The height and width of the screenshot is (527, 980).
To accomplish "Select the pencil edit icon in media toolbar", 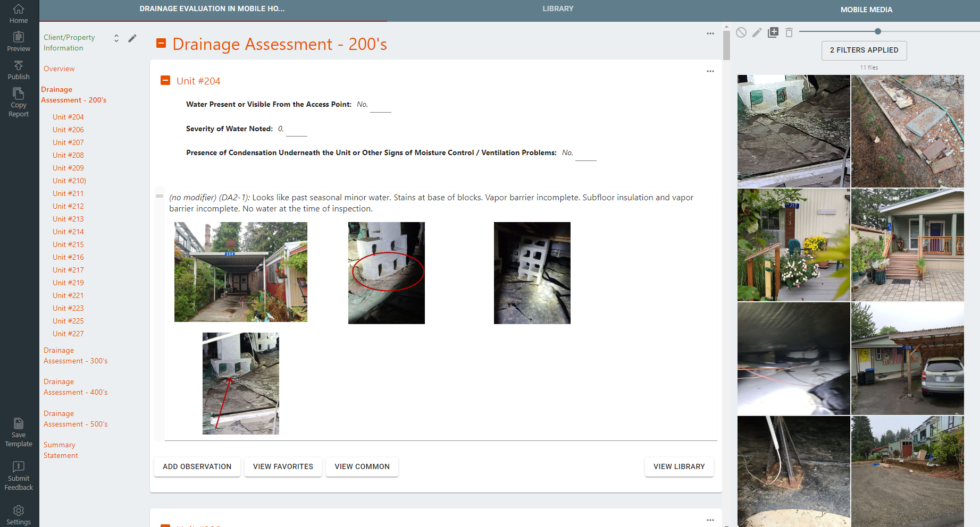I will [757, 32].
